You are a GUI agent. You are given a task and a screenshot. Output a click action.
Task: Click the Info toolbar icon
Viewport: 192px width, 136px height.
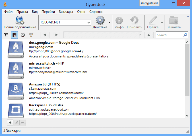coord(119,20)
